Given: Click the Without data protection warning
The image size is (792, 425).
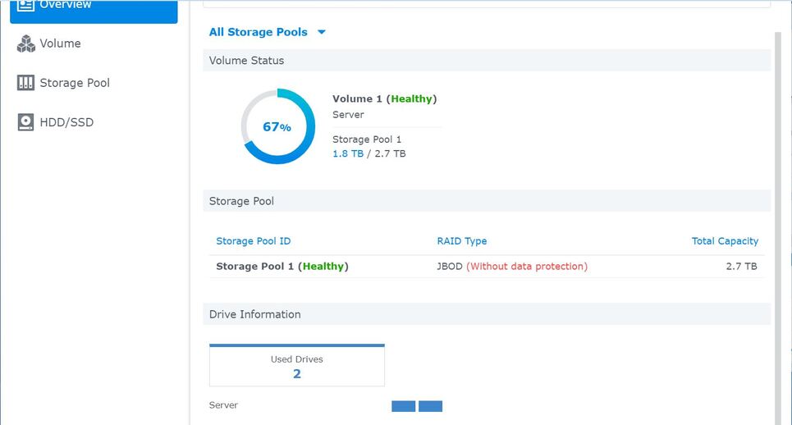Looking at the screenshot, I should [x=527, y=267].
